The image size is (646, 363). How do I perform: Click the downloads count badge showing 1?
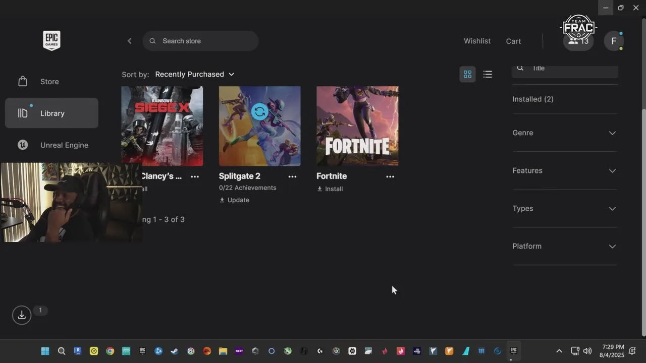40,310
